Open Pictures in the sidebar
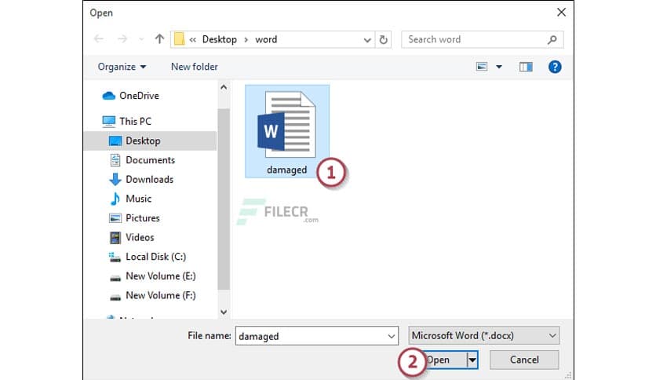Viewport: 656px width, 380px height. coord(143,218)
